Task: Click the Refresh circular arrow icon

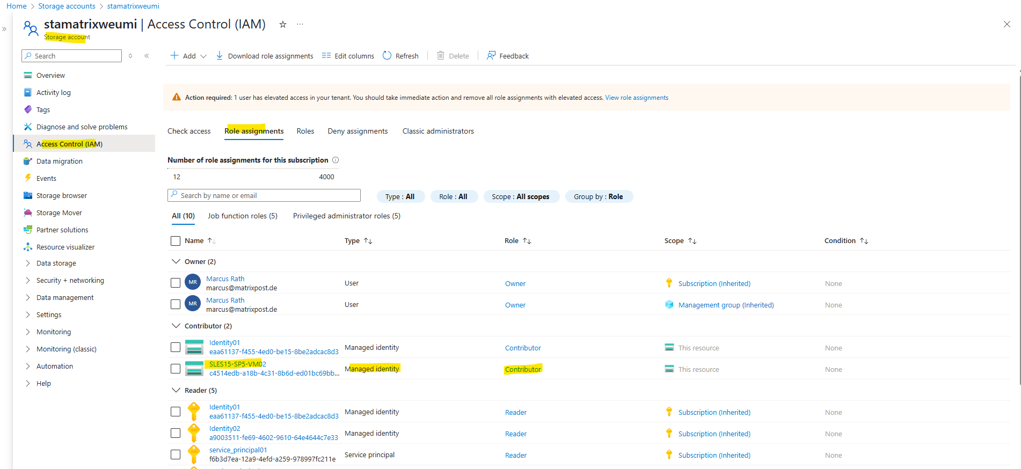Action: [387, 56]
